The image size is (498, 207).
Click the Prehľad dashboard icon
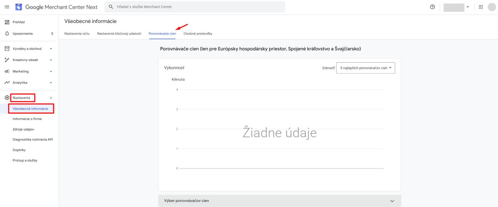pos(7,22)
